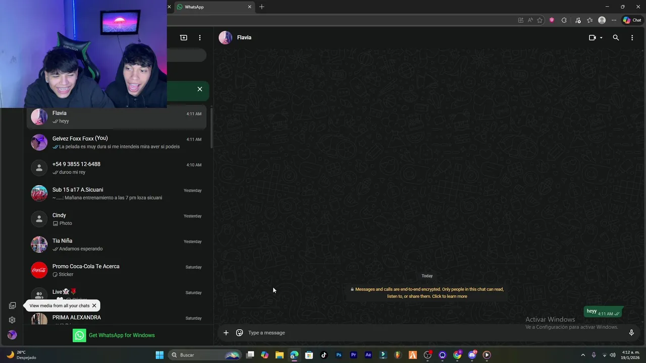Open the attach plus menu
This screenshot has width=646, height=363.
(226, 333)
